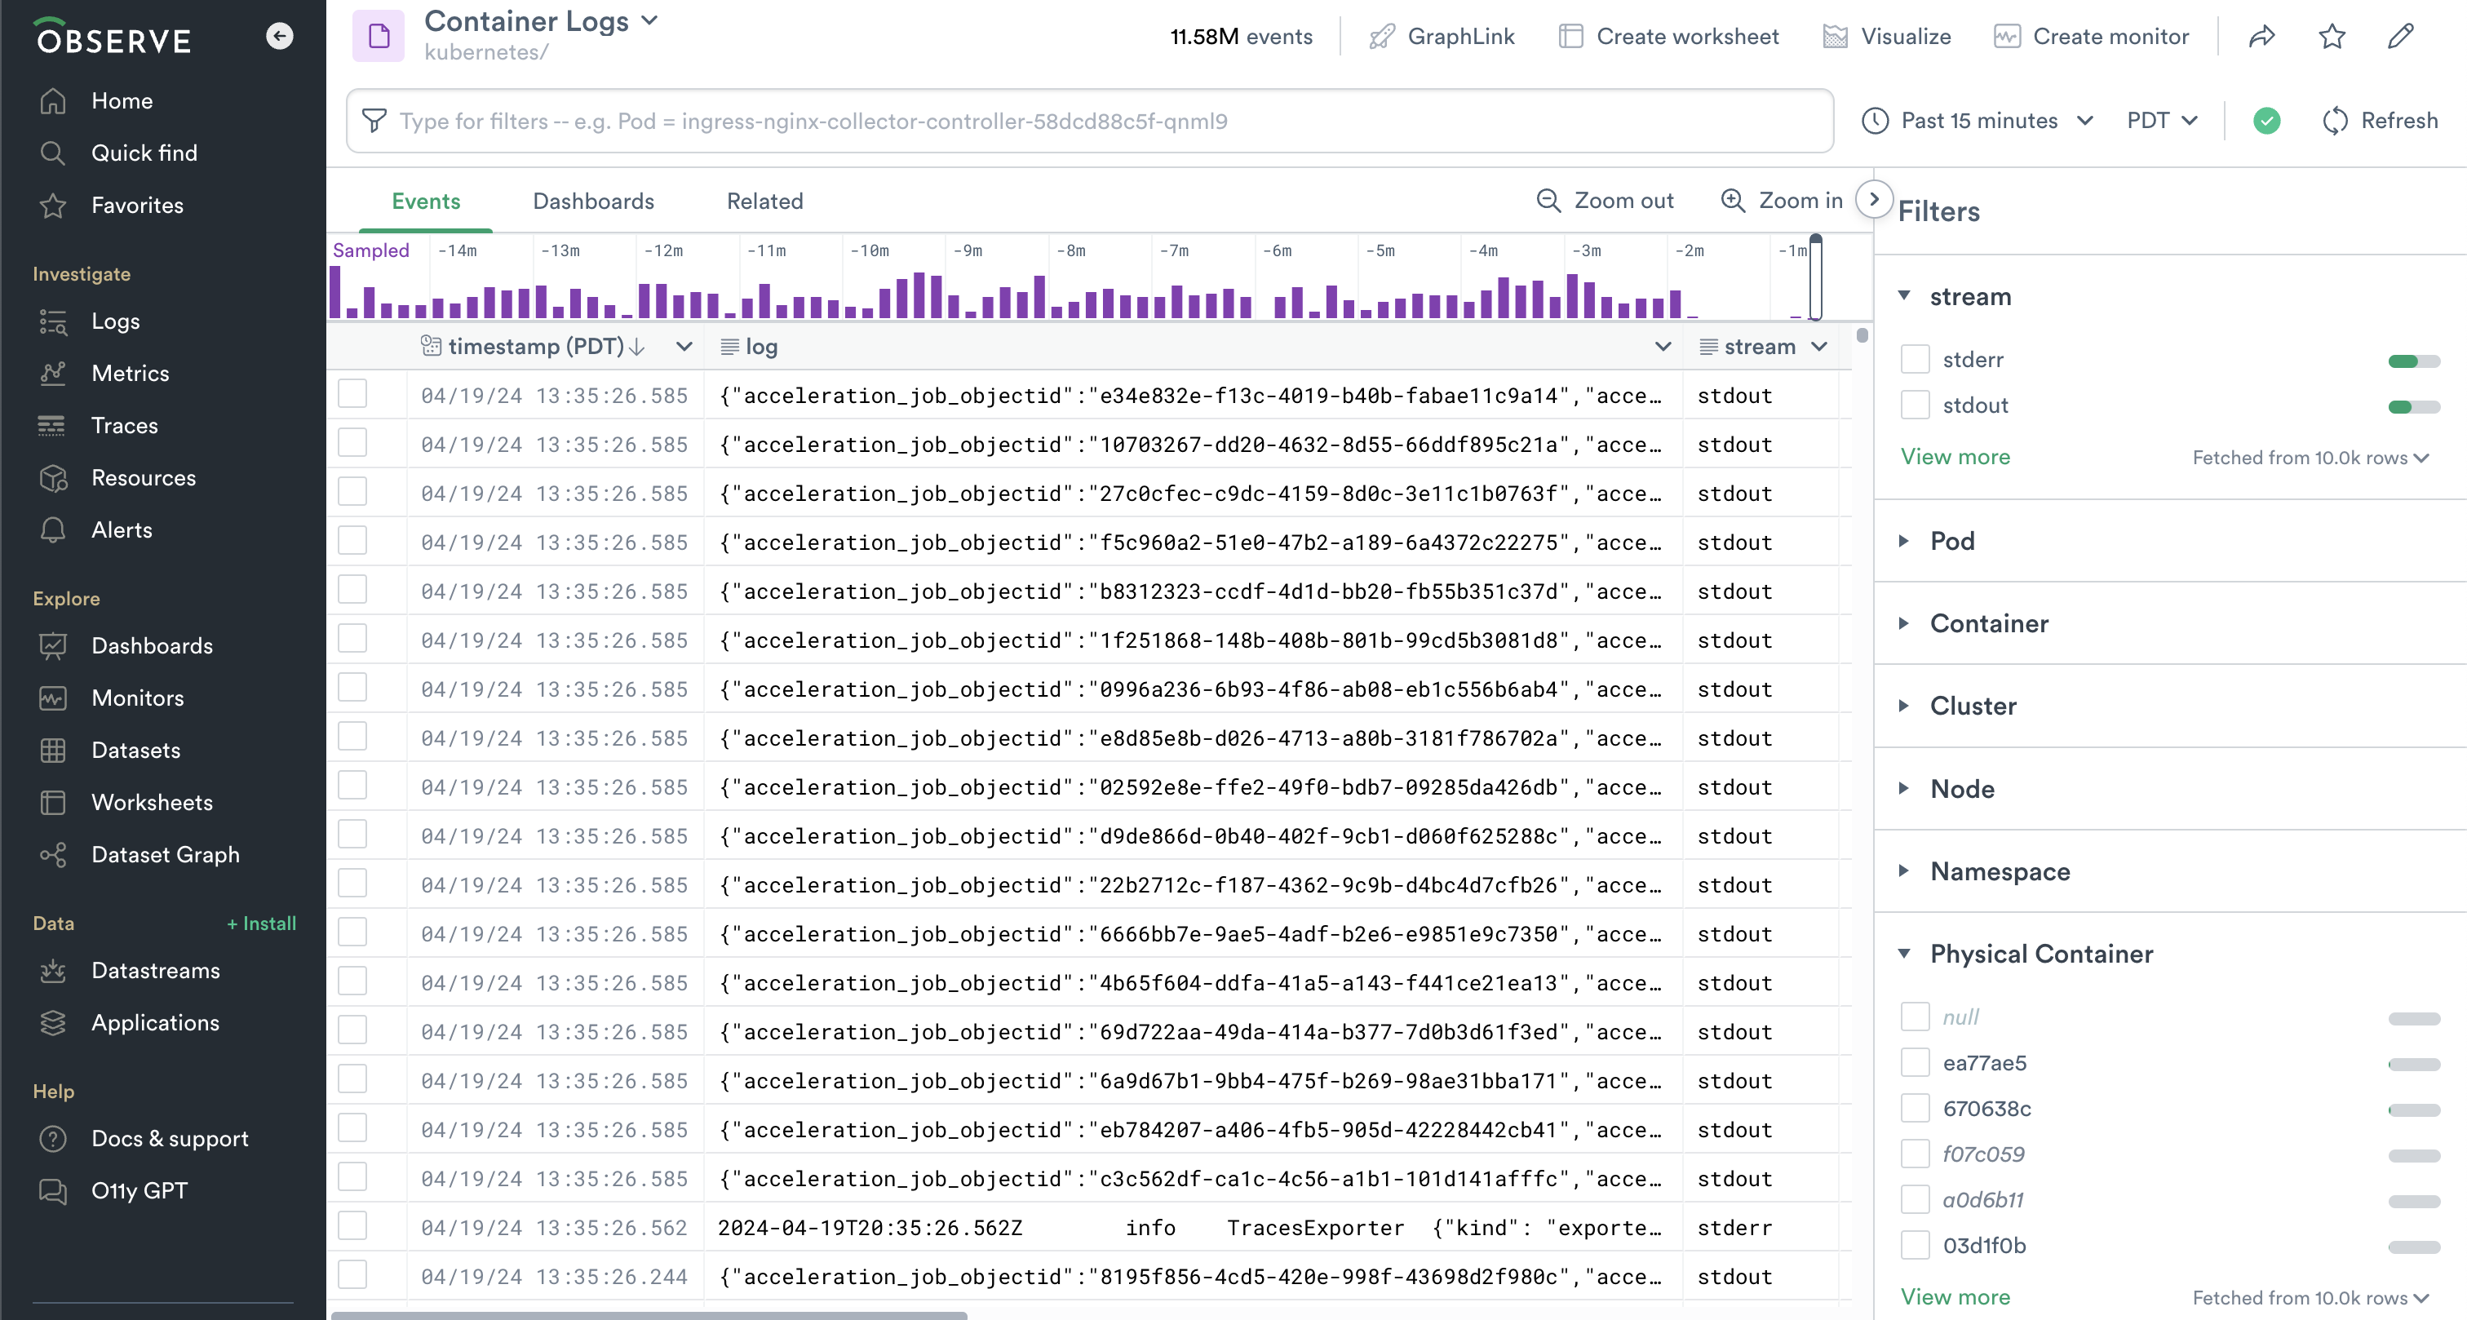Expand the Namespace filter section
Viewport: 2467px width, 1320px height.
coord(1999,870)
